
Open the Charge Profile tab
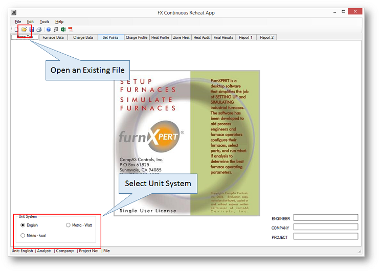pos(137,37)
